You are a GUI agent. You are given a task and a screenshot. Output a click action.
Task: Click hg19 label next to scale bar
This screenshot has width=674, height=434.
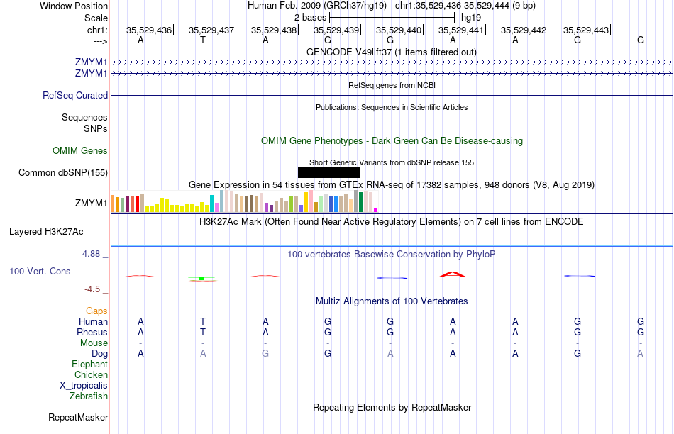pyautogui.click(x=470, y=18)
